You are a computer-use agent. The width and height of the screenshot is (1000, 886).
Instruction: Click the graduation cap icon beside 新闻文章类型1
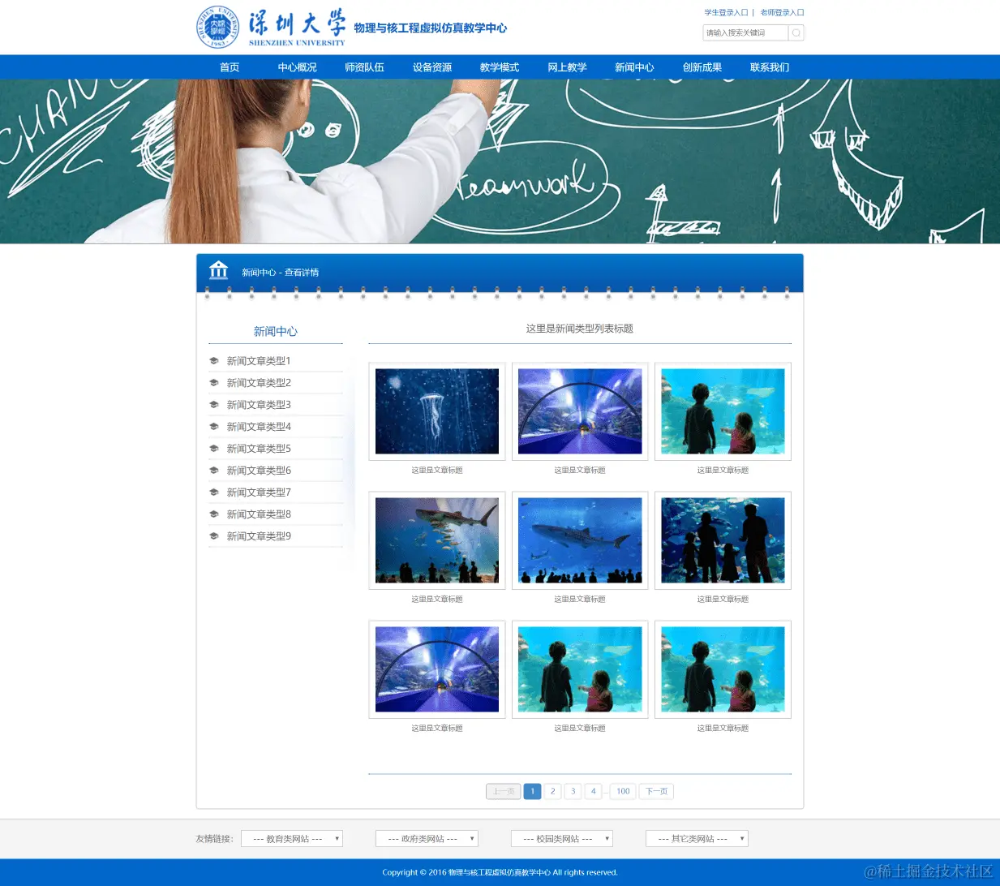click(x=212, y=360)
